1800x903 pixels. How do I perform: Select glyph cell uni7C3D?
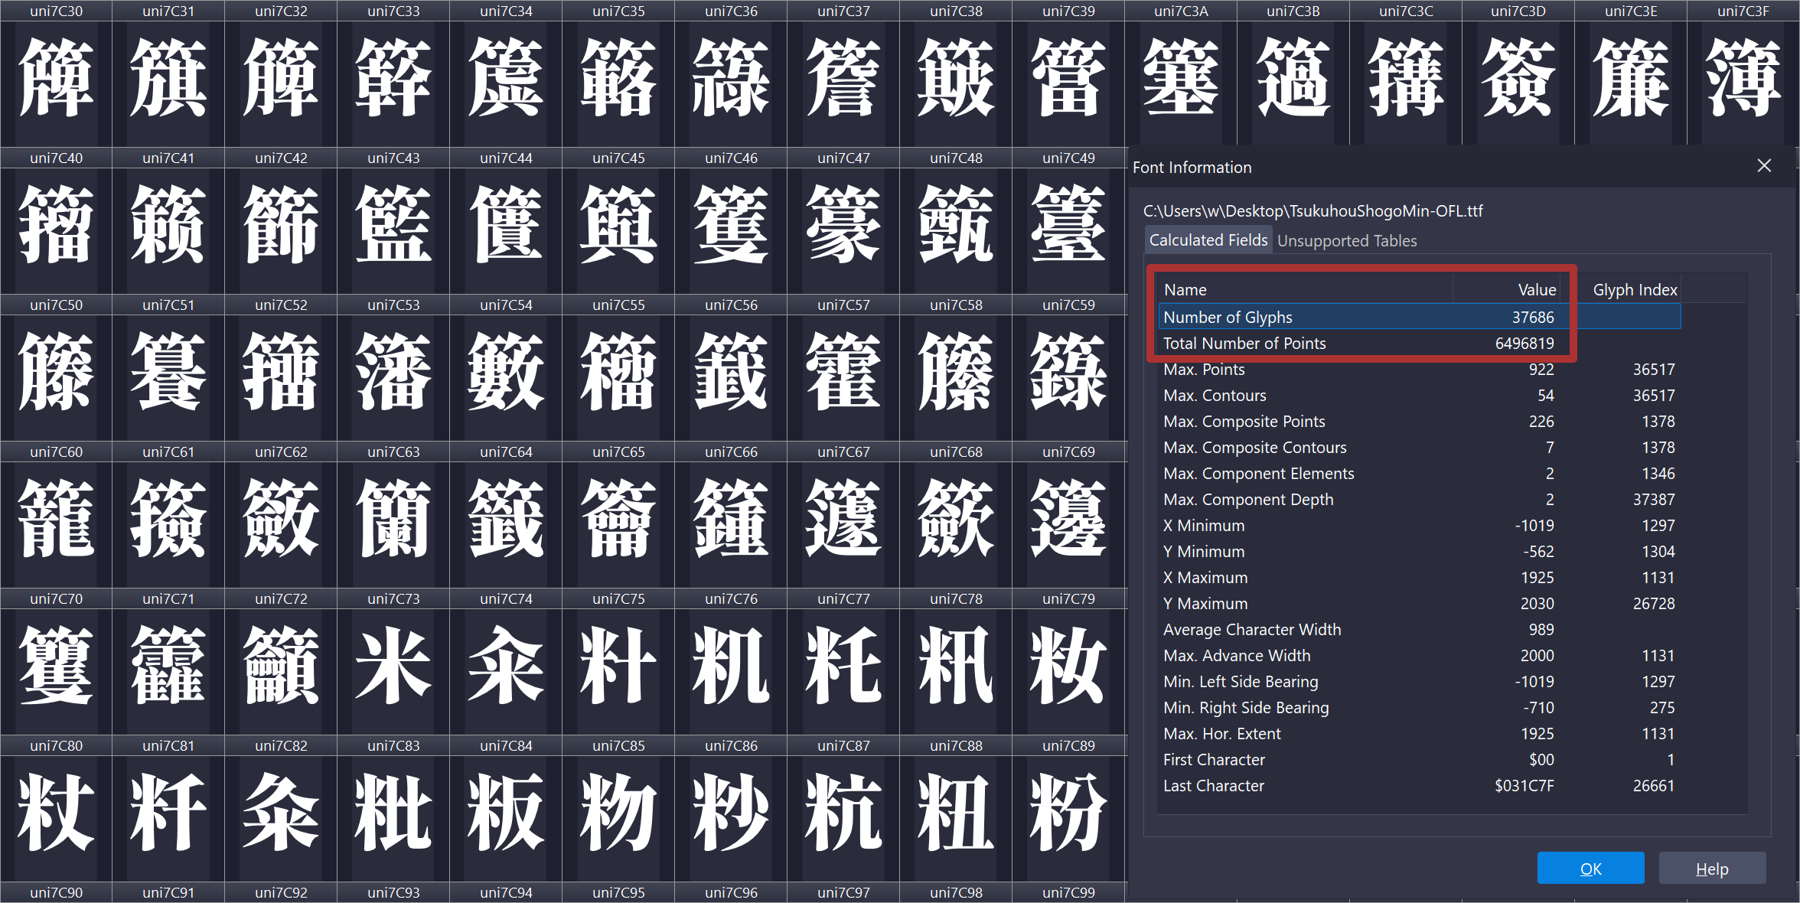click(x=1518, y=73)
